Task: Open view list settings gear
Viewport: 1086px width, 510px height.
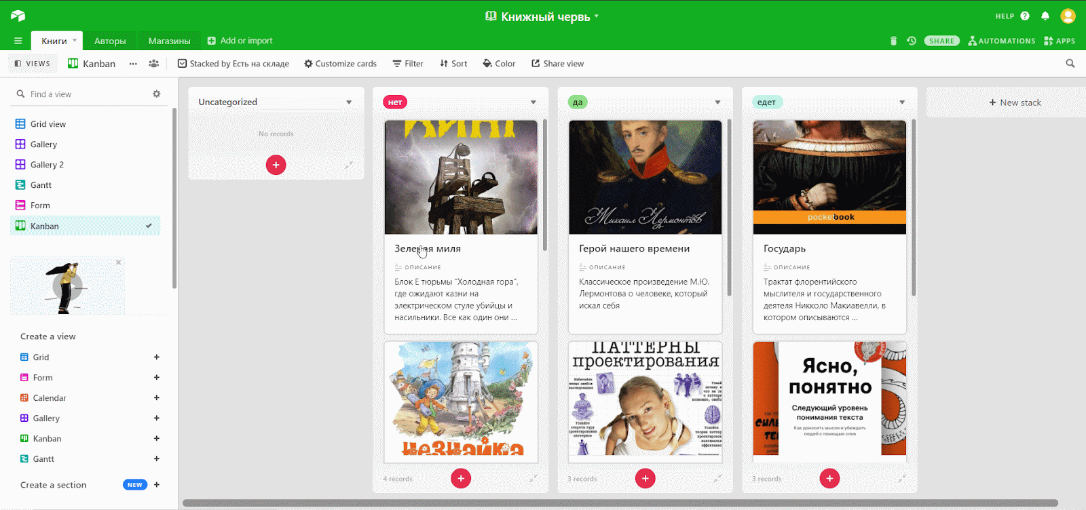Action: (157, 94)
